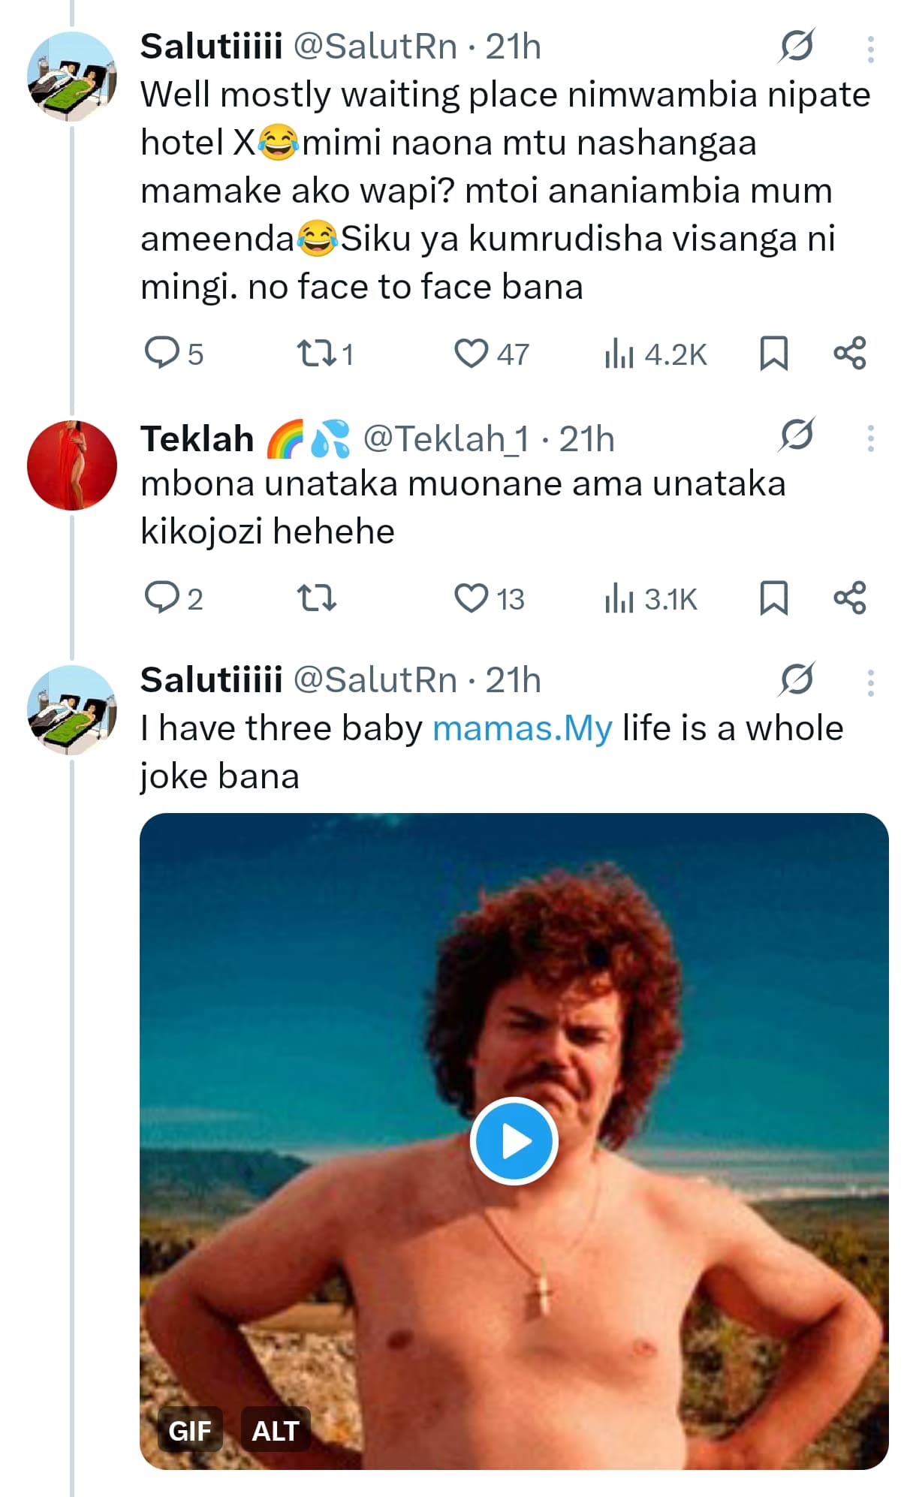Open Teklah's red profile picture
Image resolution: width=916 pixels, height=1497 pixels.
pyautogui.click(x=72, y=465)
